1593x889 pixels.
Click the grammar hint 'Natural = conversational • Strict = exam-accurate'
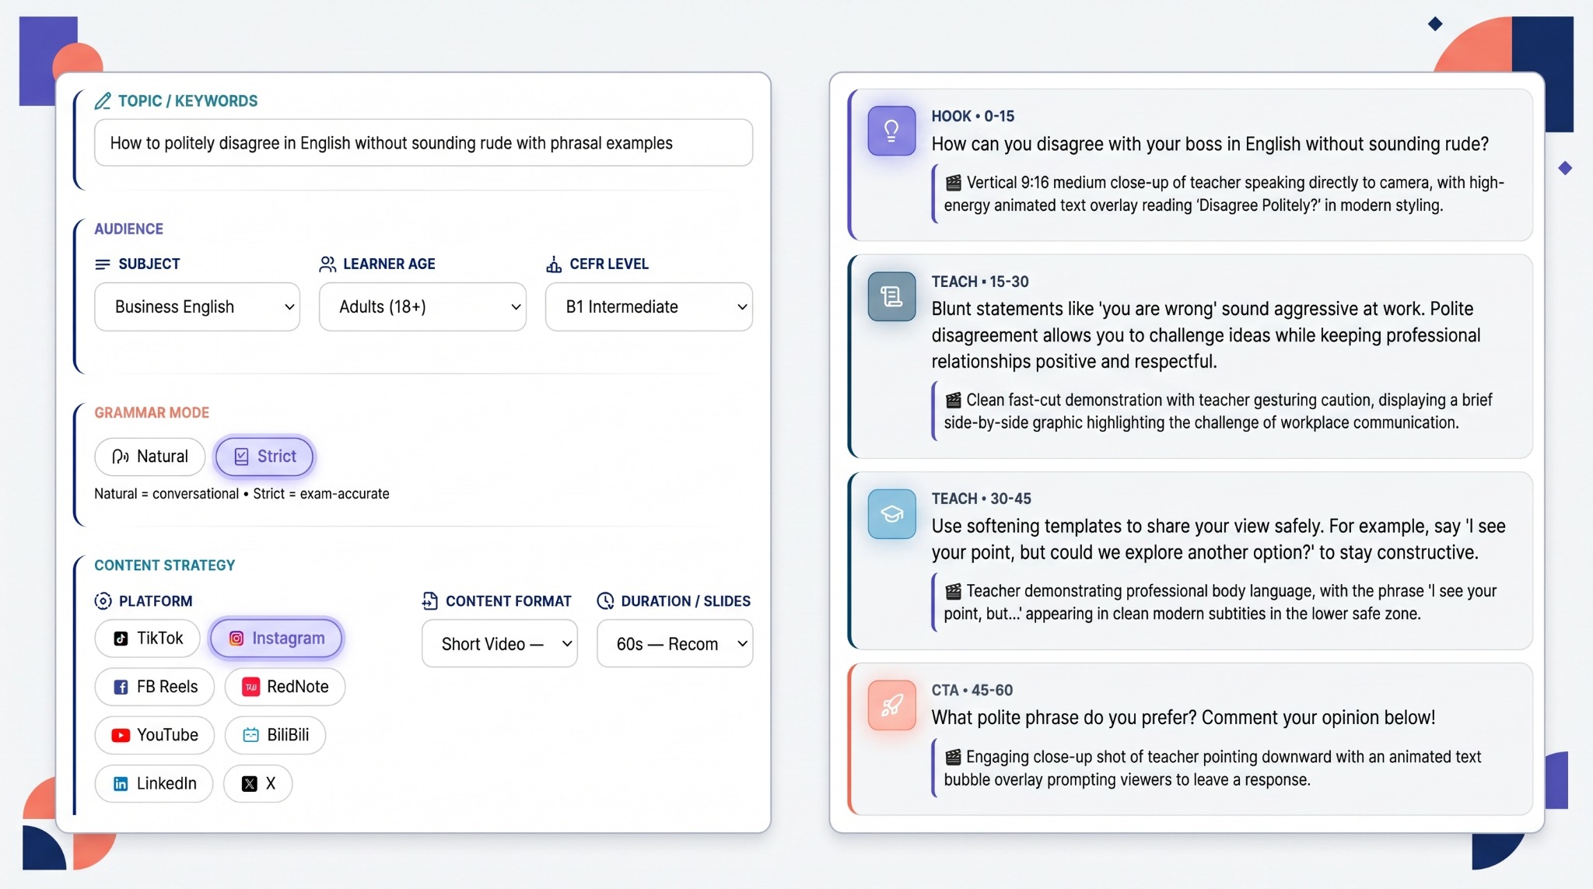242,494
